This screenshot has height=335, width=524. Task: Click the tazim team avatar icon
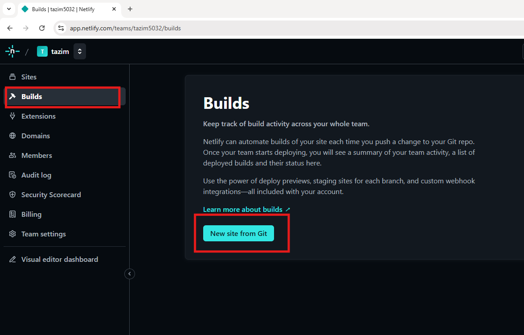pos(42,51)
